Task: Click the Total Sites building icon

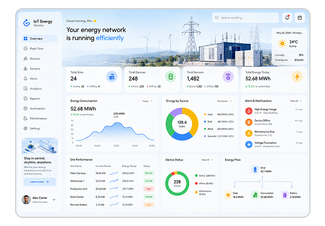Action: pos(111,76)
